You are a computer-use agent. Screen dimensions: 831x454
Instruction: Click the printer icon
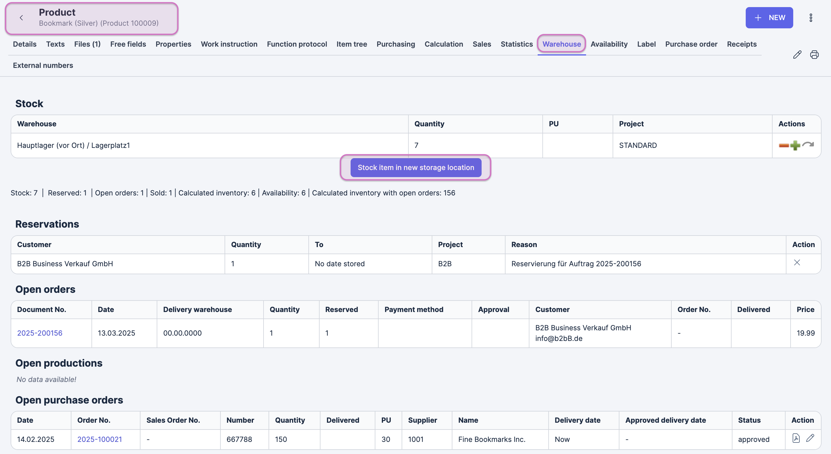coord(814,55)
